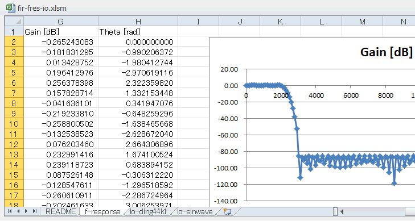The width and height of the screenshot is (415, 221).
Task: Select the Gain [dB] chart title
Action: (x=386, y=52)
